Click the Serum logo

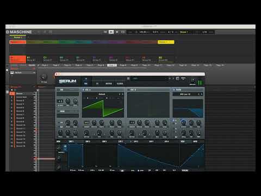pyautogui.click(x=67, y=81)
